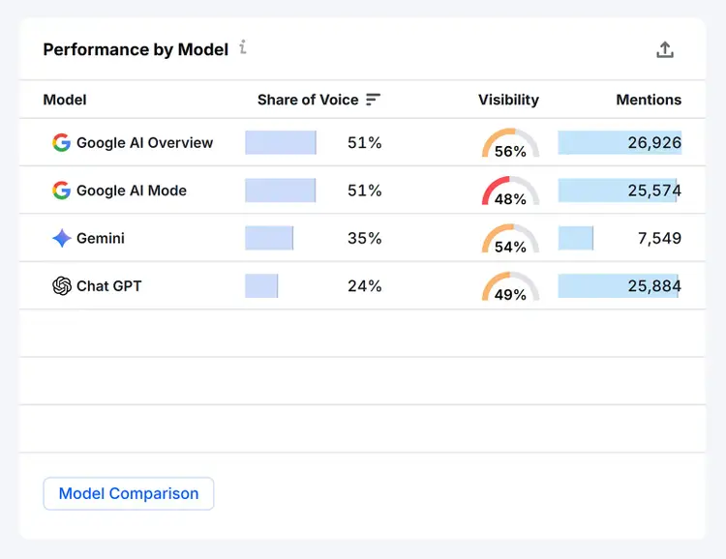Click the Mentions column header
Screen dimensions: 726x559
click(x=649, y=100)
